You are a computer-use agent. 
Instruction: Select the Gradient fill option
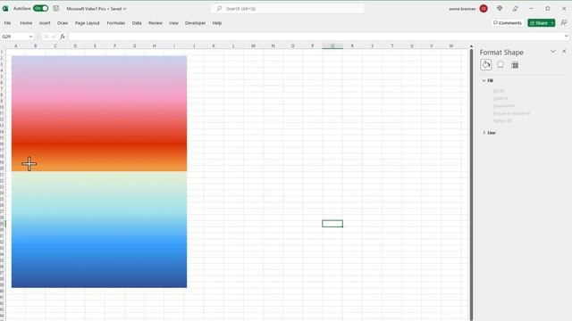coord(503,106)
